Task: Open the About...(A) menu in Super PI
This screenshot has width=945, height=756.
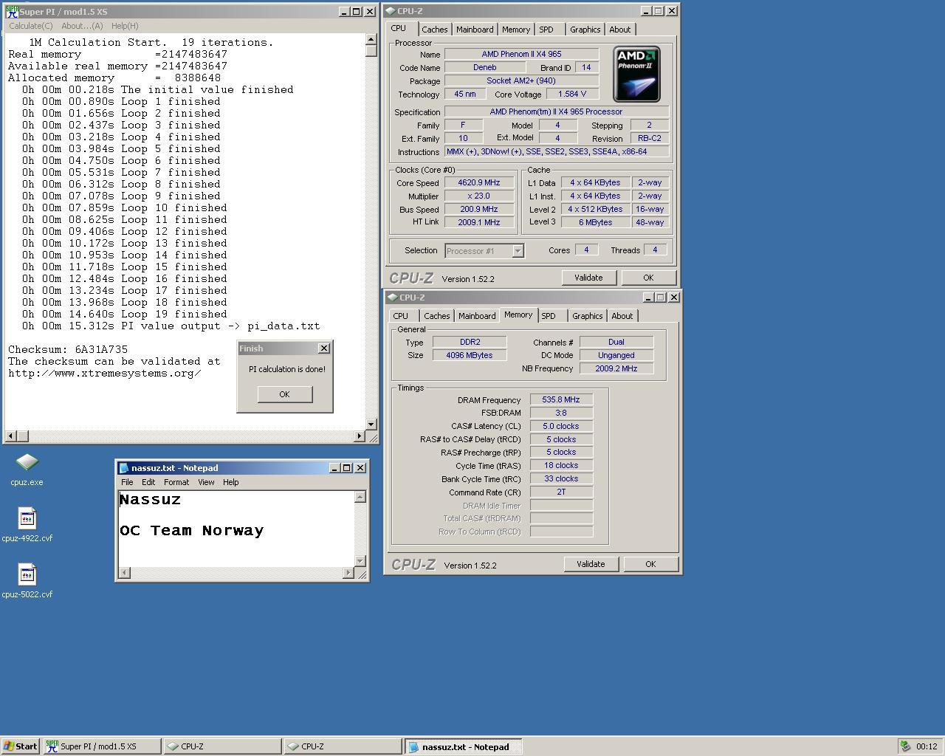Action: 82,26
